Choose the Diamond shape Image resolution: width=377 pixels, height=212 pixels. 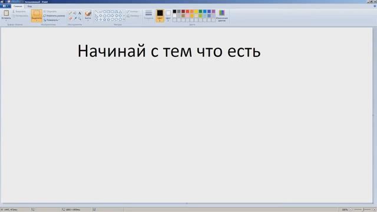click(x=101, y=16)
